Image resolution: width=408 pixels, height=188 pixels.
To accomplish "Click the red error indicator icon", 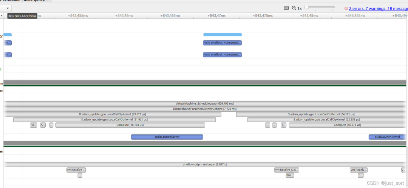I will click(346, 8).
